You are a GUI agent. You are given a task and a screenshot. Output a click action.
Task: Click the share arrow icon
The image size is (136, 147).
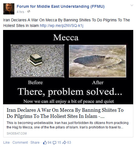point(64,143)
